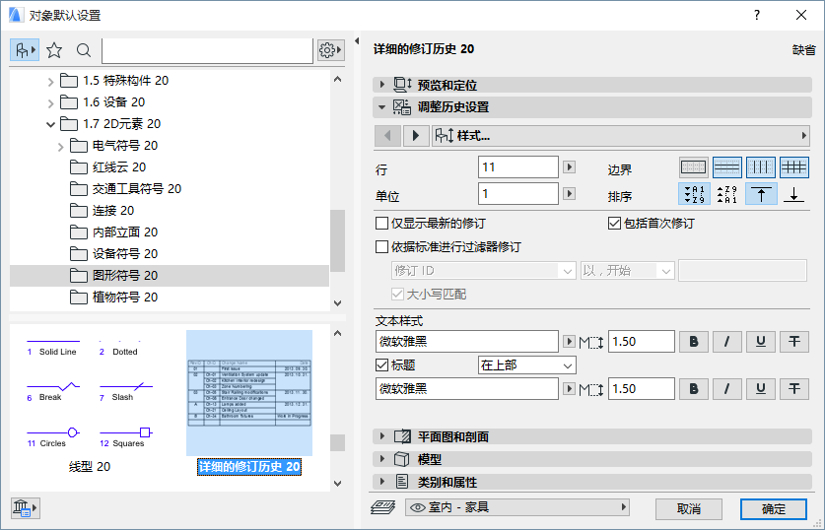The width and height of the screenshot is (825, 530).
Task: Open the library gear settings menu
Action: pyautogui.click(x=330, y=50)
